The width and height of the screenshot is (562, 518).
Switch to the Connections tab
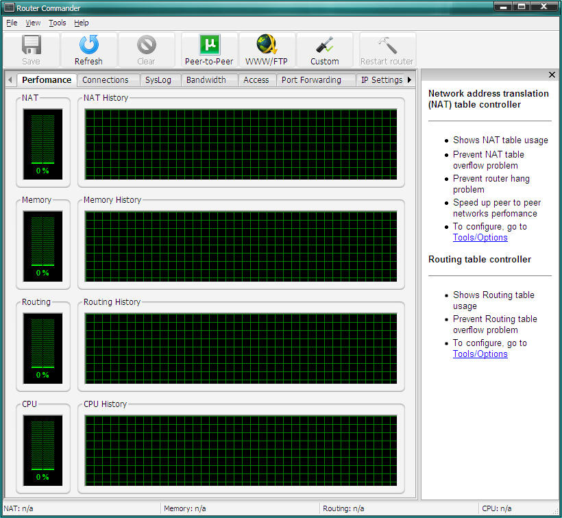106,80
